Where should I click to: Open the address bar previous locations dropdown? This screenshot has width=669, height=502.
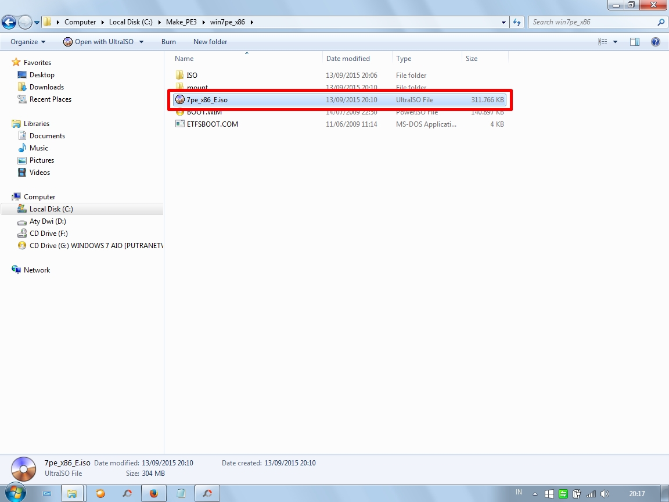(503, 22)
